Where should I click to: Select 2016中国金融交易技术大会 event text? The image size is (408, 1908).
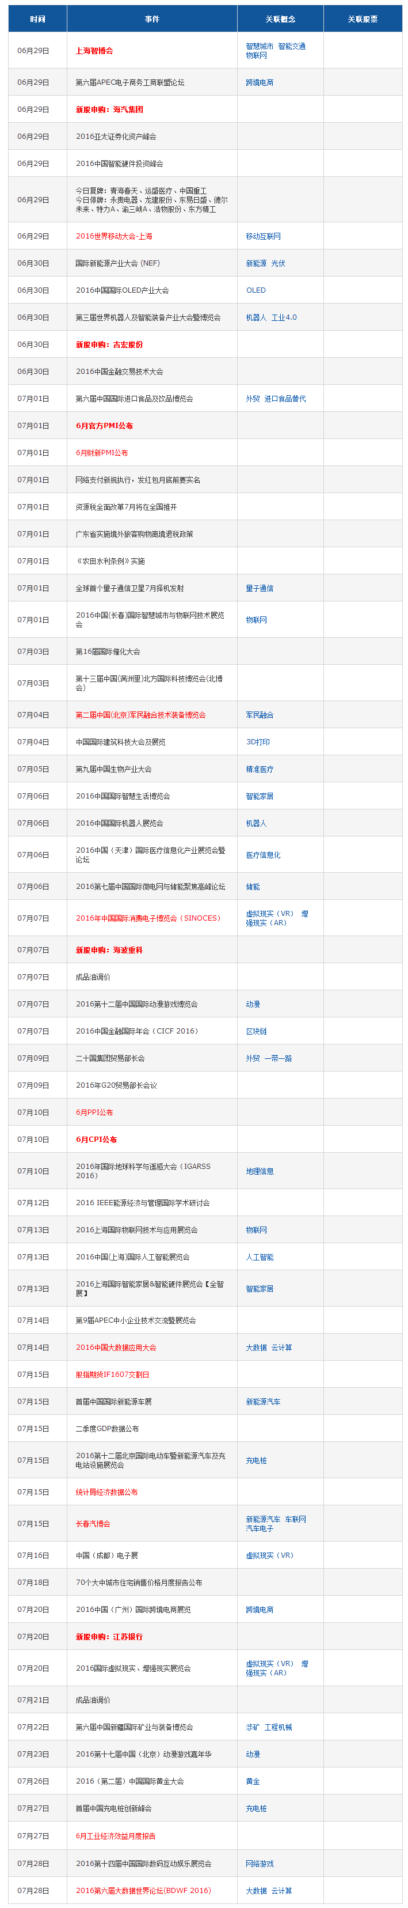point(119,372)
